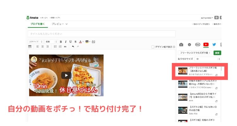
Task: Open the highlight color dropdown arrow
Action: coord(90,42)
